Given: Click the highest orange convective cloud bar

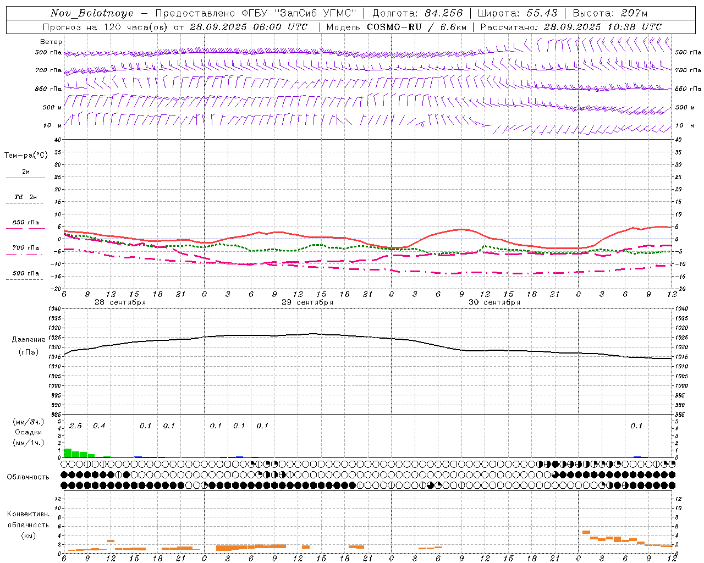Looking at the screenshot, I should [x=586, y=532].
